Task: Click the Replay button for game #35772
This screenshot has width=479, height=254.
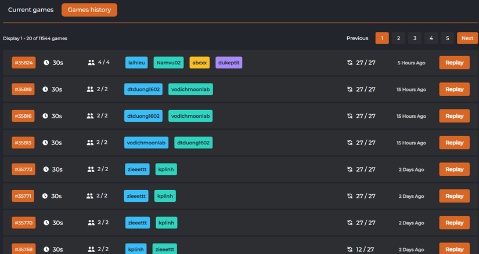Action: pos(454,169)
